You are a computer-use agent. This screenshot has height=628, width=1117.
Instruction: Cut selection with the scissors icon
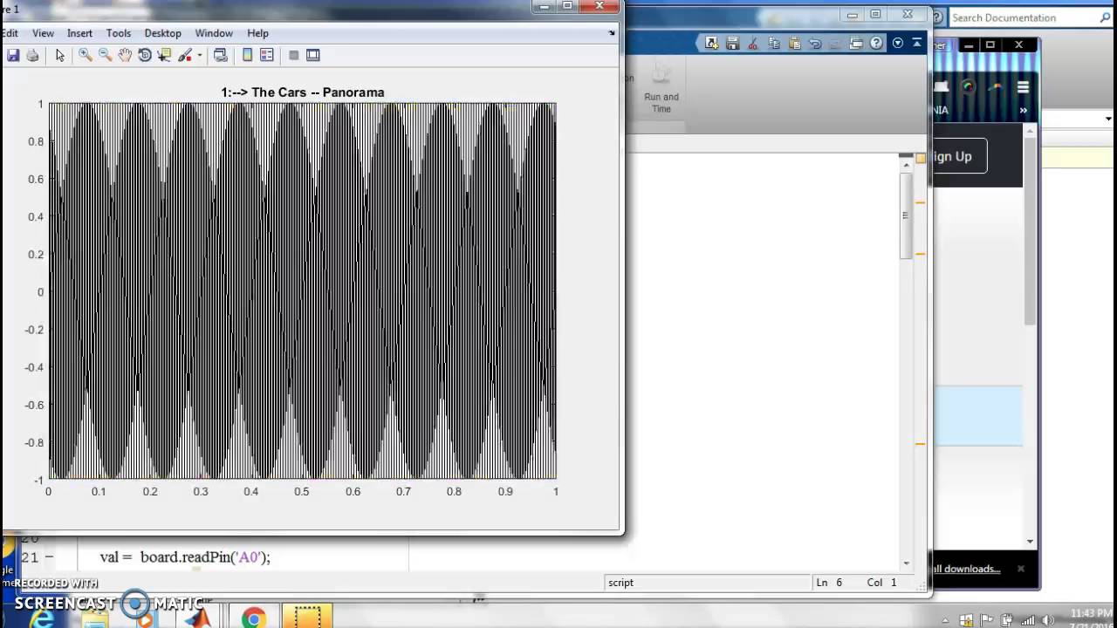753,44
